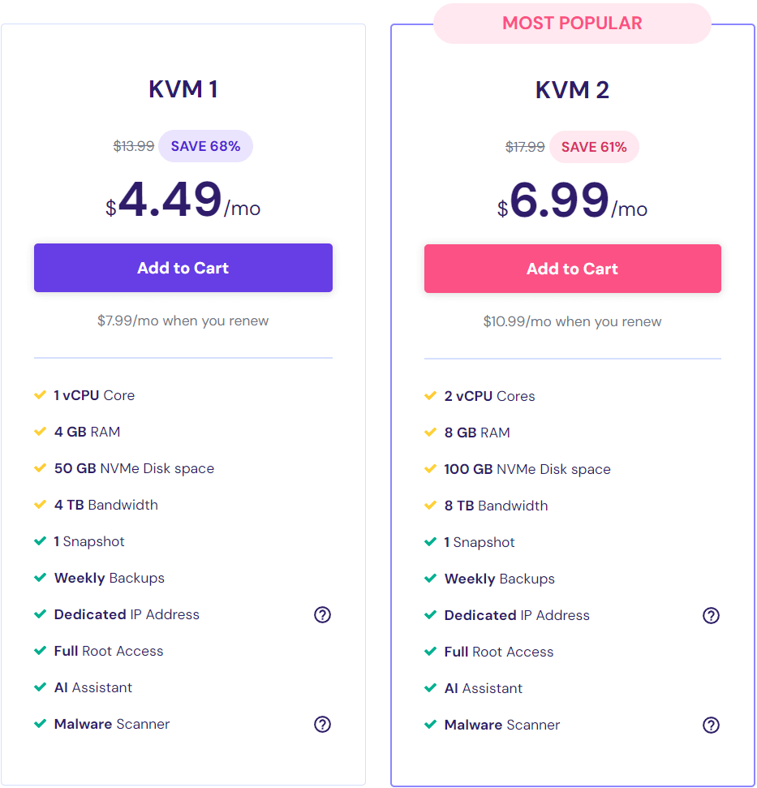The height and width of the screenshot is (788, 757).
Task: Click checkmark next to KVM 1 Weekly Backups
Action: pyautogui.click(x=41, y=578)
